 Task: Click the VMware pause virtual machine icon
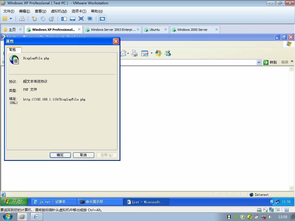tap(5, 19)
